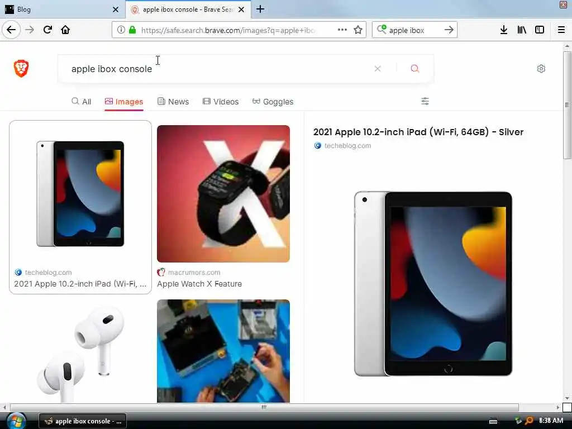Click the keyboard icon in system tray
572x429 pixels.
pos(493,421)
